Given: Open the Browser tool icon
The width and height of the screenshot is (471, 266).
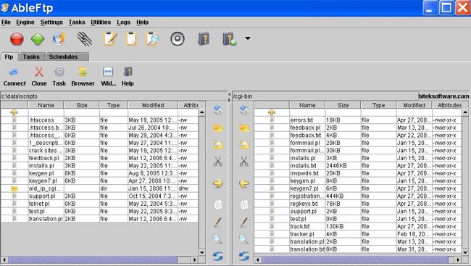Looking at the screenshot, I should point(83,72).
